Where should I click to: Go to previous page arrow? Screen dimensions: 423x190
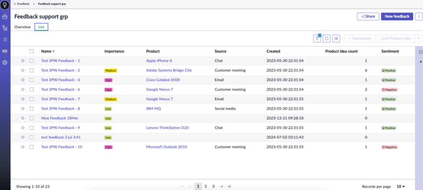(190, 187)
